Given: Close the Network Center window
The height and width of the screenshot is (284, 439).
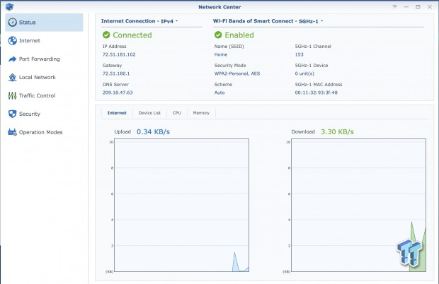Looking at the screenshot, I should [x=430, y=6].
